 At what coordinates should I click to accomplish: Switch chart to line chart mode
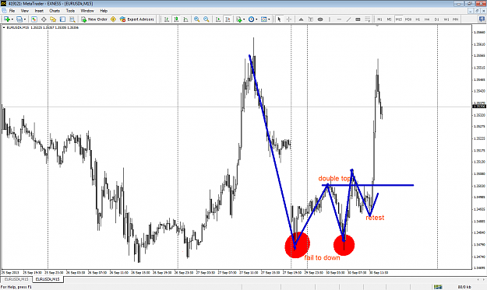click(185, 19)
